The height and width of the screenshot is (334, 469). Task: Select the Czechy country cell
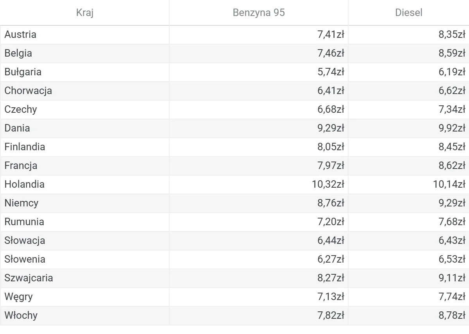tap(85, 110)
